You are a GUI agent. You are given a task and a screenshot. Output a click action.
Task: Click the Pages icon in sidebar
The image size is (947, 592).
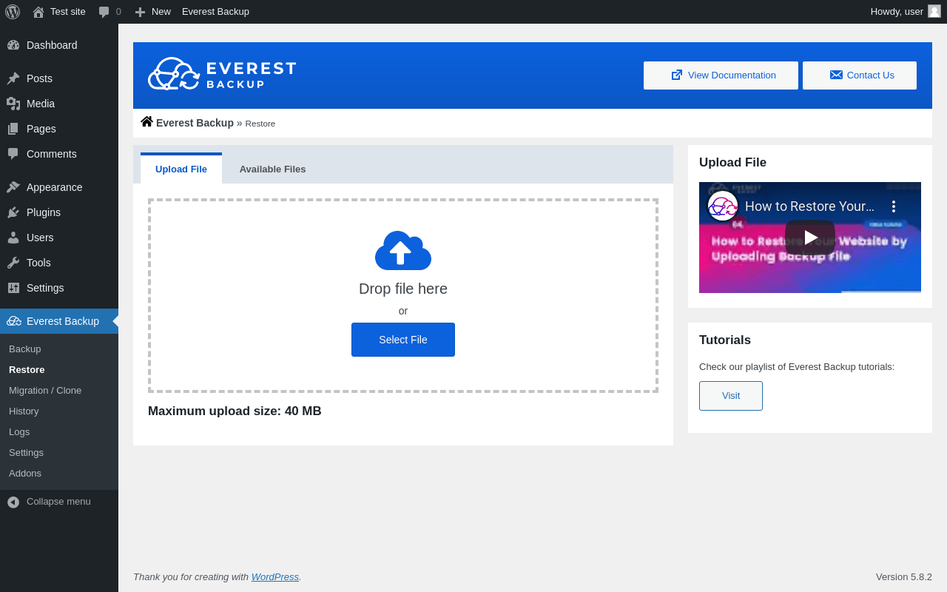pos(13,129)
